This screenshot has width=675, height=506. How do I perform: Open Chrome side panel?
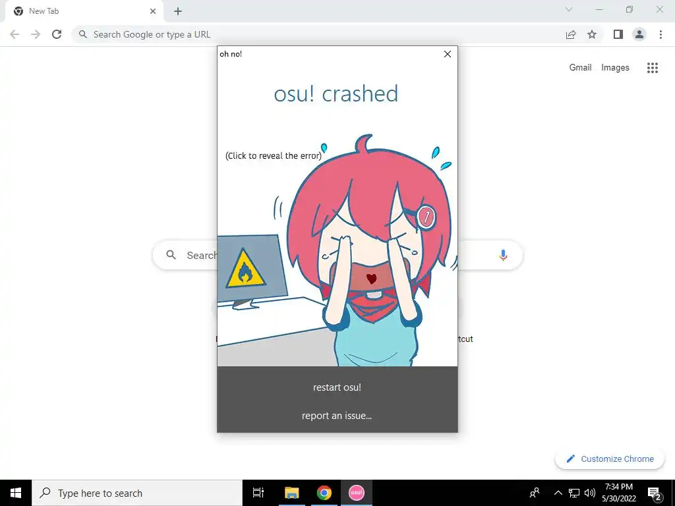click(x=618, y=34)
